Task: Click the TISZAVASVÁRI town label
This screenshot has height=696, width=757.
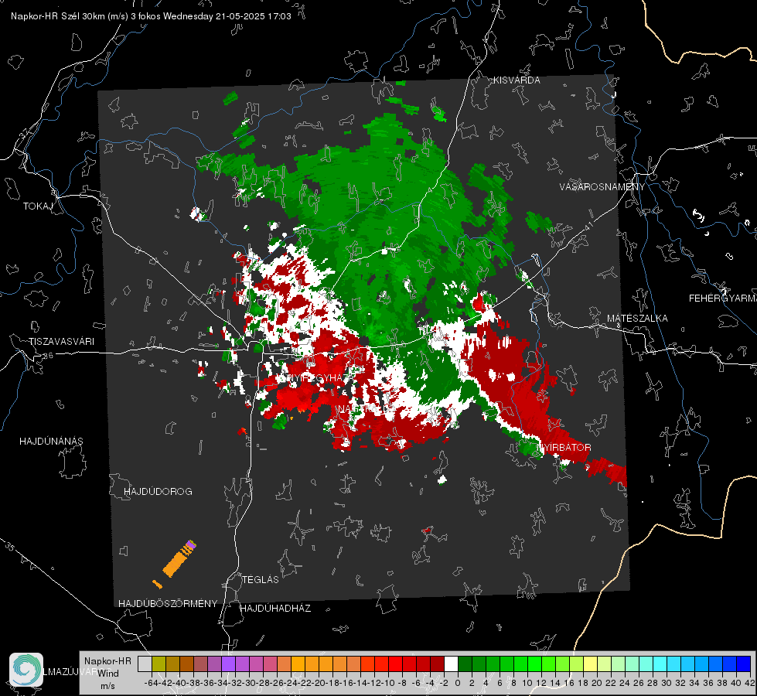Action: click(x=61, y=342)
